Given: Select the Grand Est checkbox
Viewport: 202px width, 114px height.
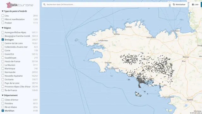Looking at the screenshot, I should point(3,54).
